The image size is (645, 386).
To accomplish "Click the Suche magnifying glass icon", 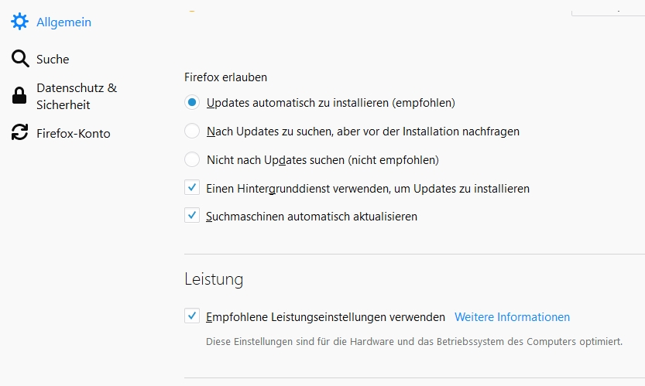I will pos(19,59).
